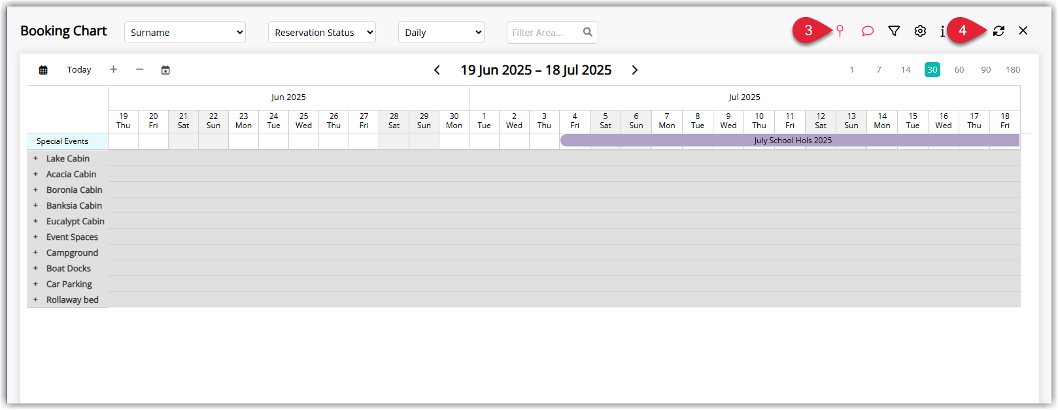1058x410 pixels.
Task: Click the Event Spaces category name
Action: point(72,237)
